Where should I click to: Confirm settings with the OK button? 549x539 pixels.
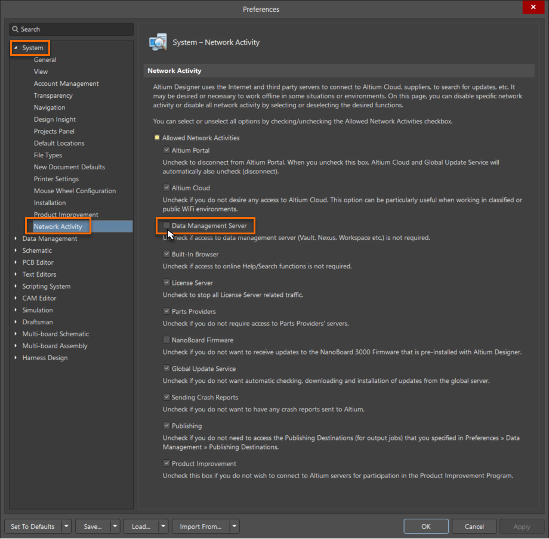click(x=425, y=526)
